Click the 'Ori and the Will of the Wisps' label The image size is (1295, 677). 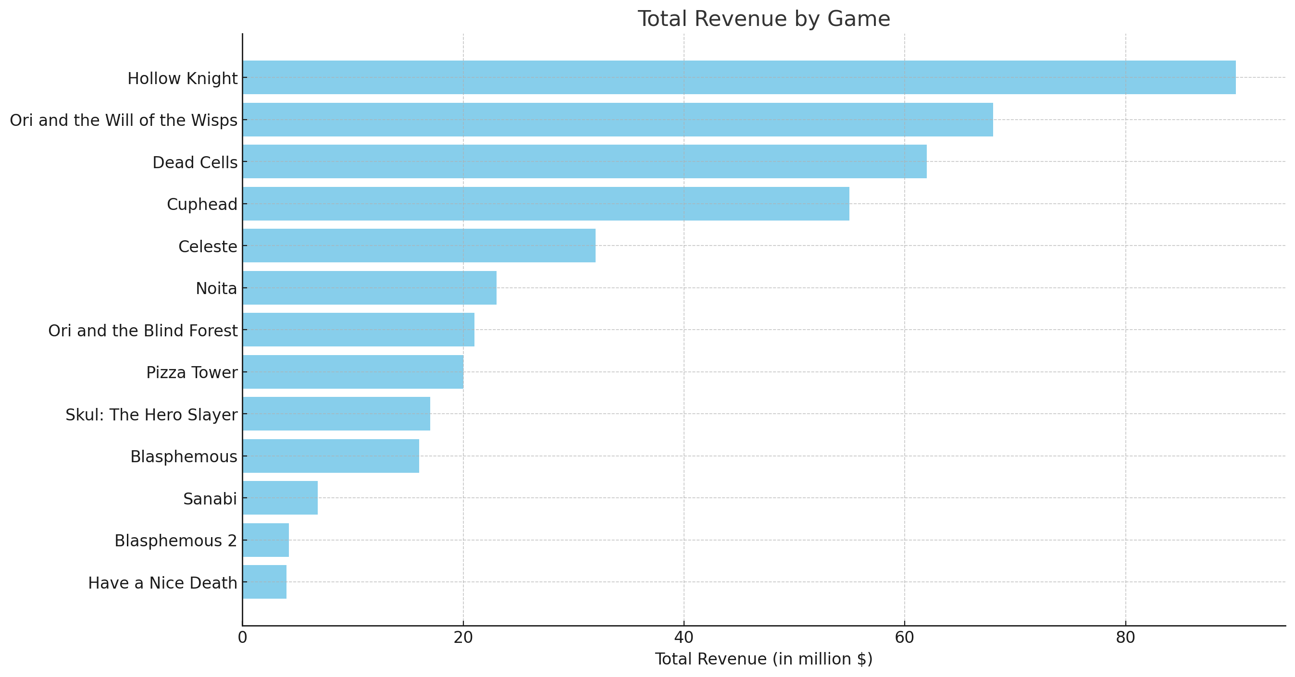[x=123, y=121]
